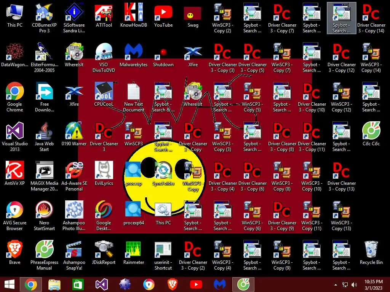
Task: Select WinSCP3 - Copy (9) desktop icon
Action: (282, 255)
